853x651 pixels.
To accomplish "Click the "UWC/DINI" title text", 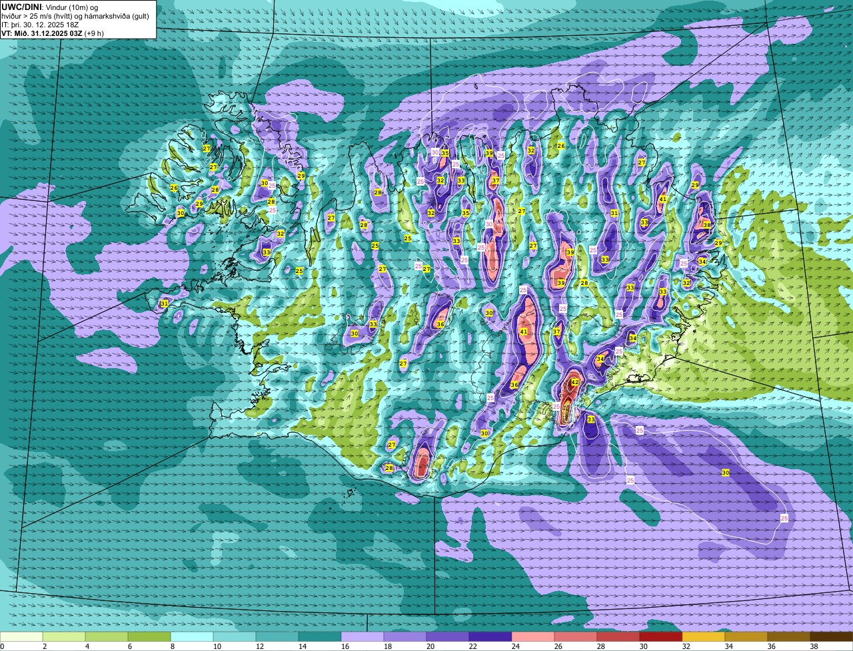I will click(21, 7).
